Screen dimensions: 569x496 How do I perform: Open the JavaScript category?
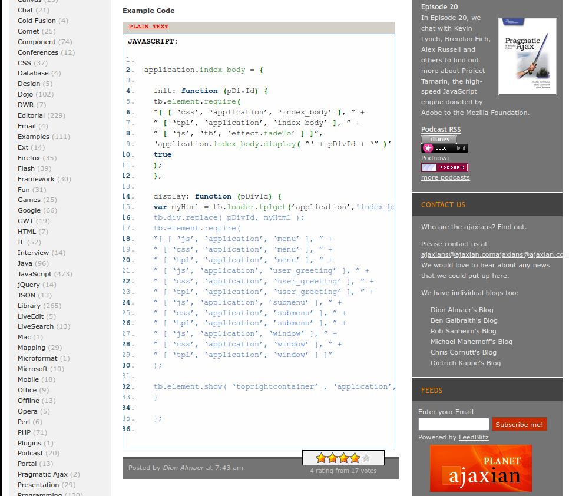(x=35, y=274)
